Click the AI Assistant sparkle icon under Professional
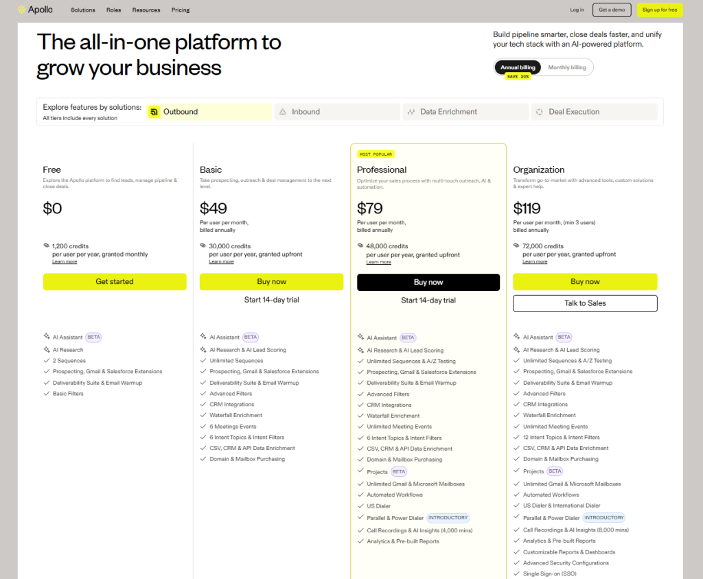Viewport: 703px width, 579px height. (360, 337)
